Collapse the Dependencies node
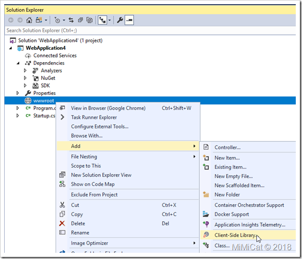This screenshot has height=259, width=302. click(18, 63)
